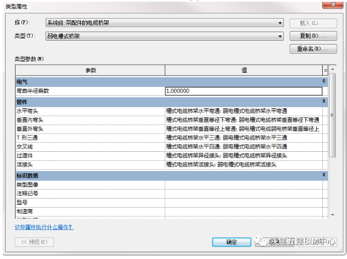Click the 确定 OK button
Image resolution: width=347 pixels, height=259 pixels.
pyautogui.click(x=232, y=242)
